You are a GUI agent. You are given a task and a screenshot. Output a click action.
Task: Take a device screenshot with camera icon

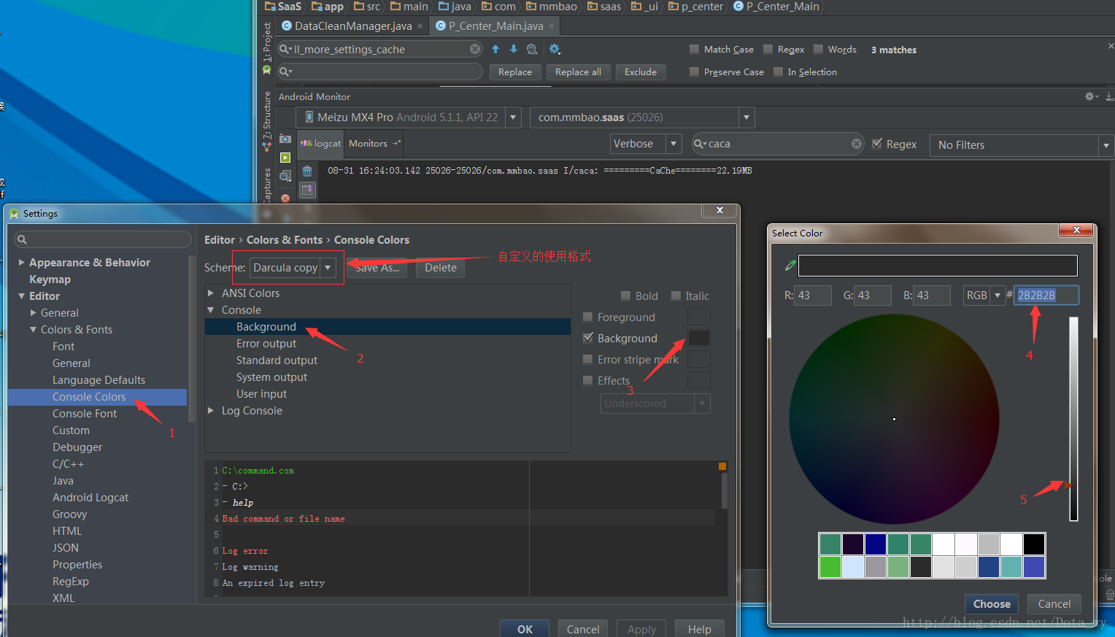coord(285,139)
